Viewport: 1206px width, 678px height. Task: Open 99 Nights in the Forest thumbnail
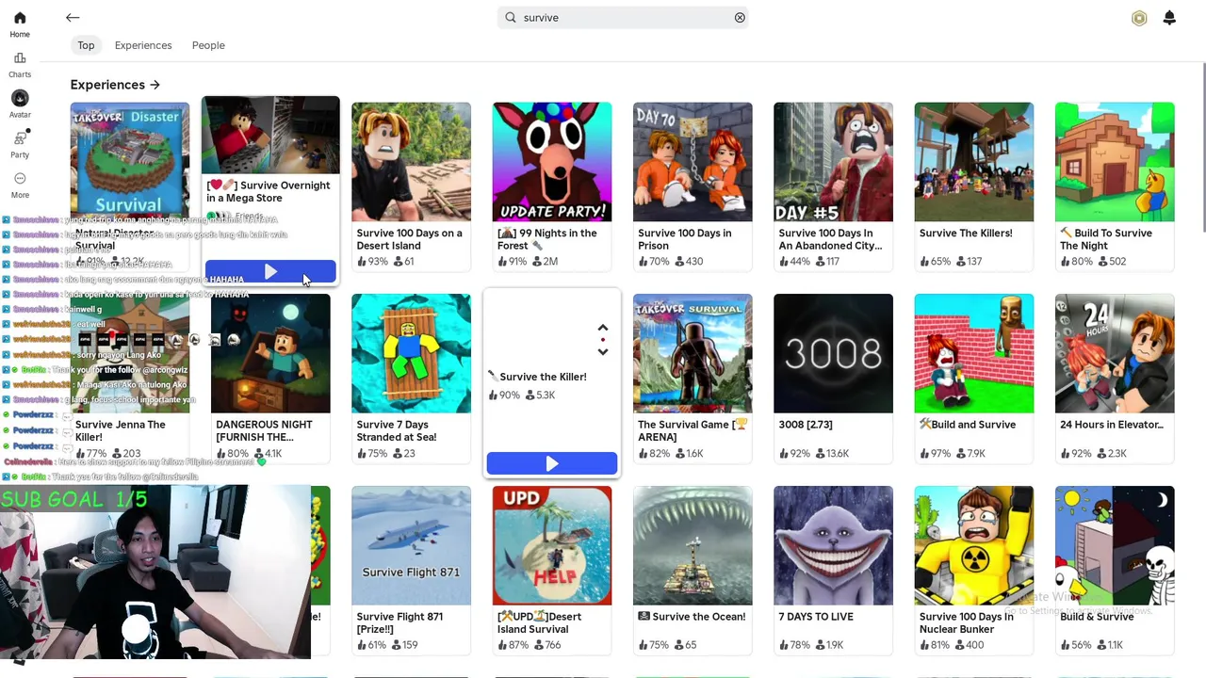tap(552, 162)
